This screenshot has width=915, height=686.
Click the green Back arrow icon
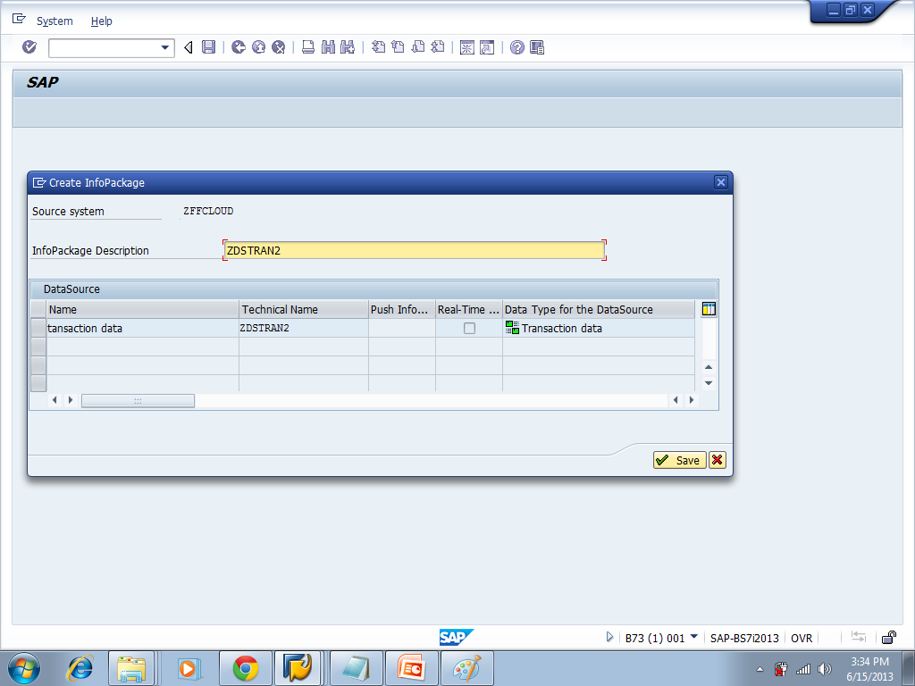click(x=238, y=47)
